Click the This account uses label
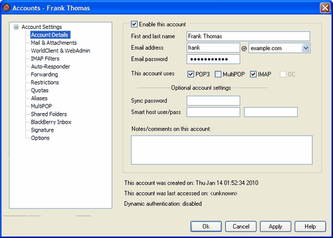 pos(153,73)
